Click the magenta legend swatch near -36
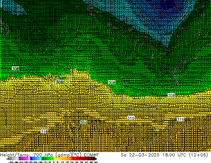The height and width of the screenshot is (163, 211). tap(27, 158)
